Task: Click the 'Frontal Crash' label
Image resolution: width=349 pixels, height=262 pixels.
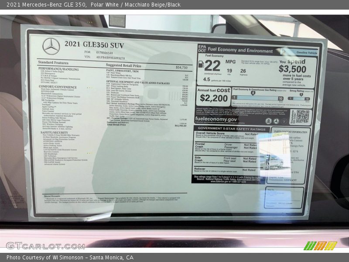Action: [200, 145]
